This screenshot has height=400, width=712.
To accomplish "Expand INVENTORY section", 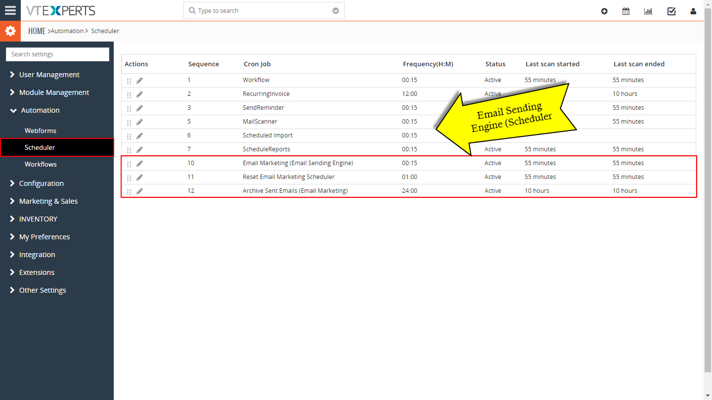I will pyautogui.click(x=33, y=219).
